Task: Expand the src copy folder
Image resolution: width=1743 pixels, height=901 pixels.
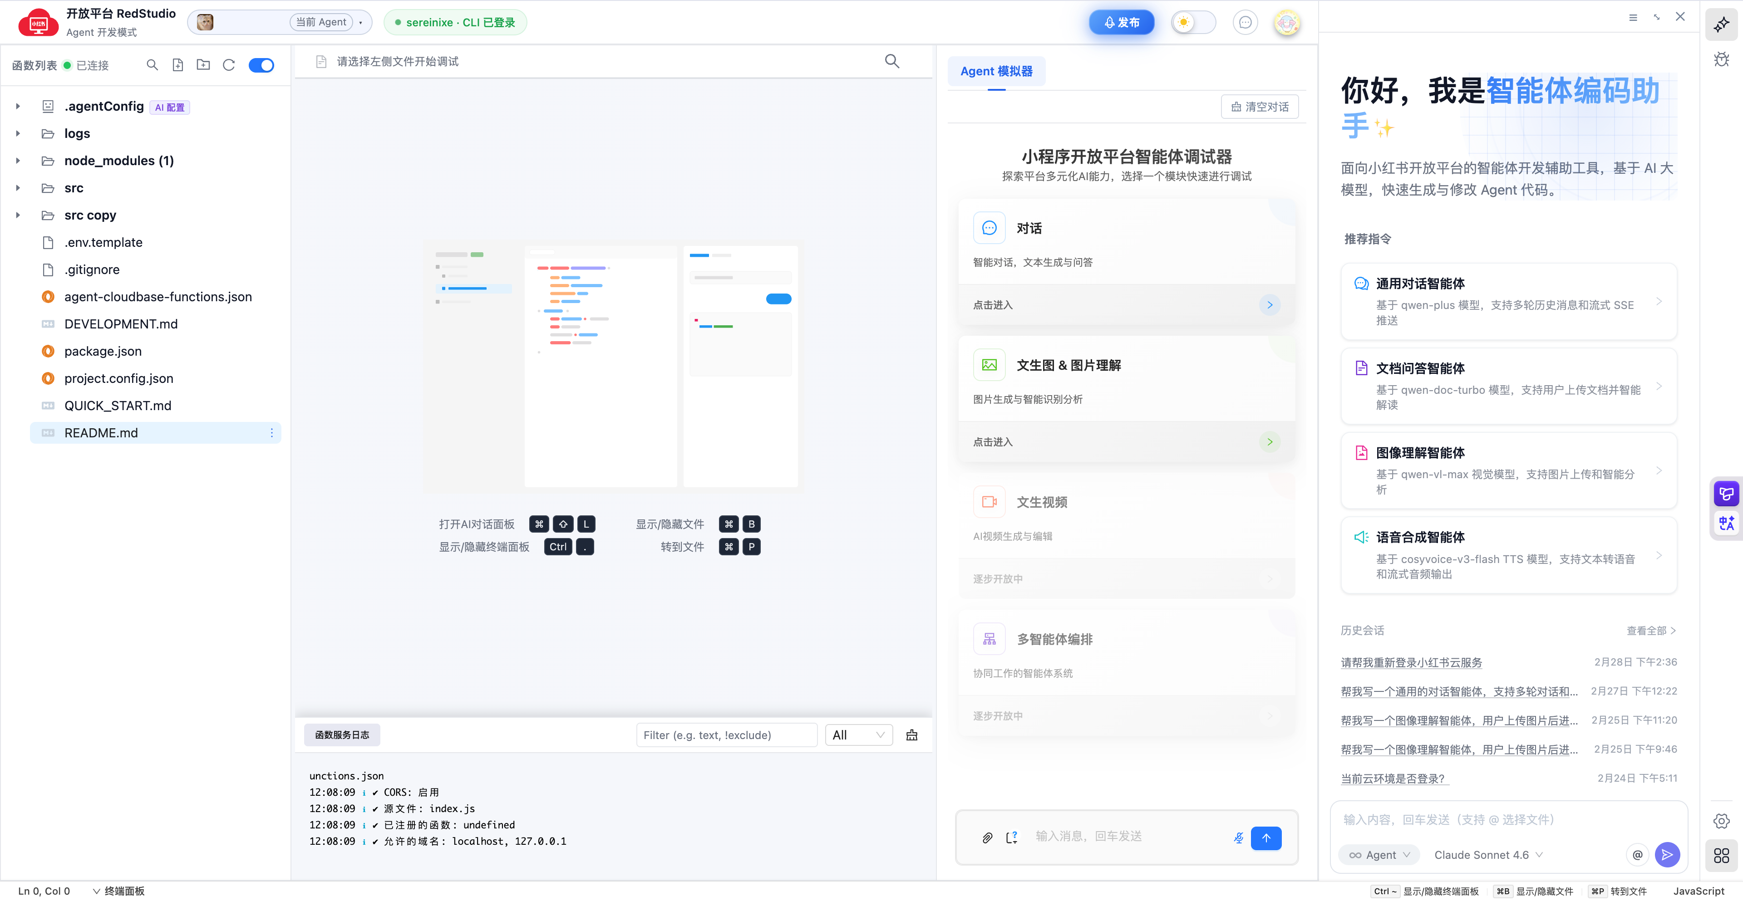Action: point(18,215)
